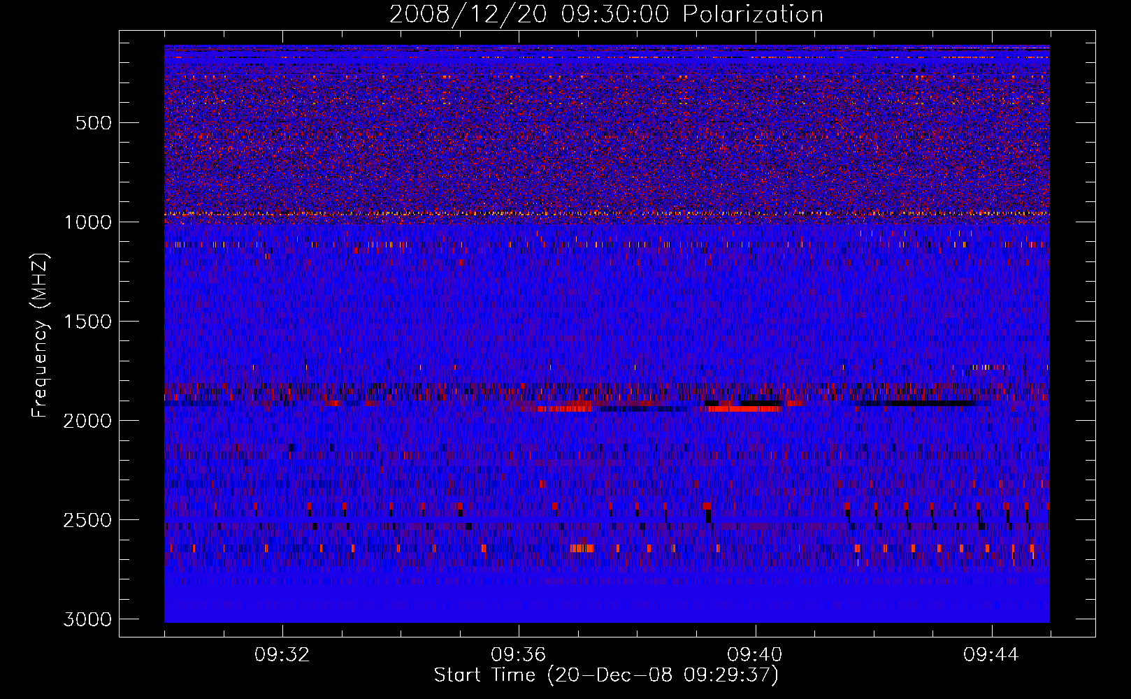
Task: Click the 'Start Time (20-Dec-08 09:29:37)' label
Action: [x=606, y=675]
